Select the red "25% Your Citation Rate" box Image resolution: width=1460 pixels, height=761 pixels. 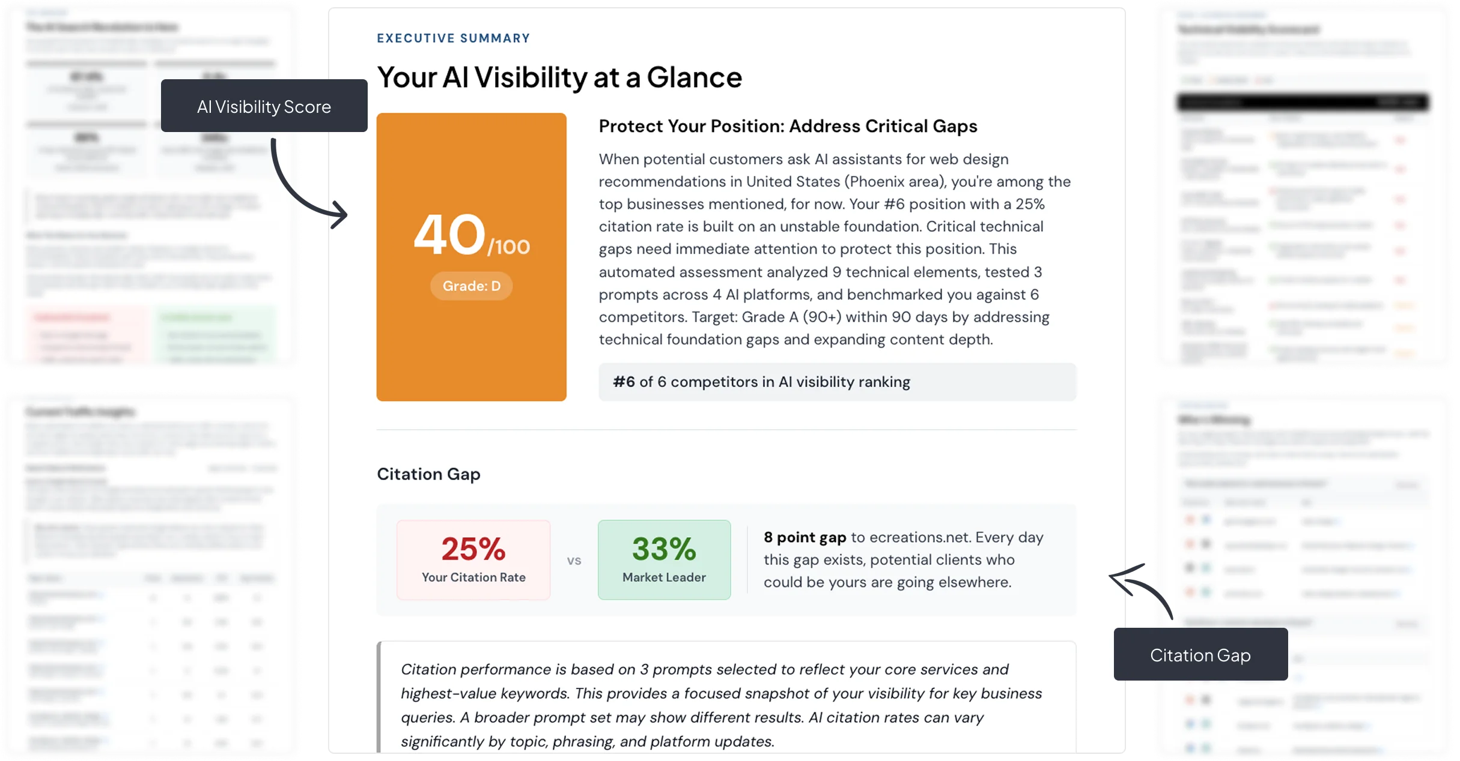coord(473,559)
